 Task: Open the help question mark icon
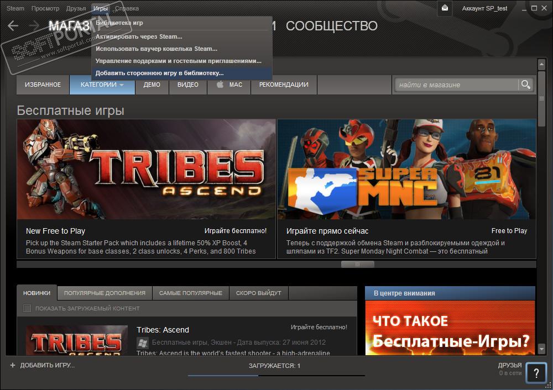[x=536, y=373]
